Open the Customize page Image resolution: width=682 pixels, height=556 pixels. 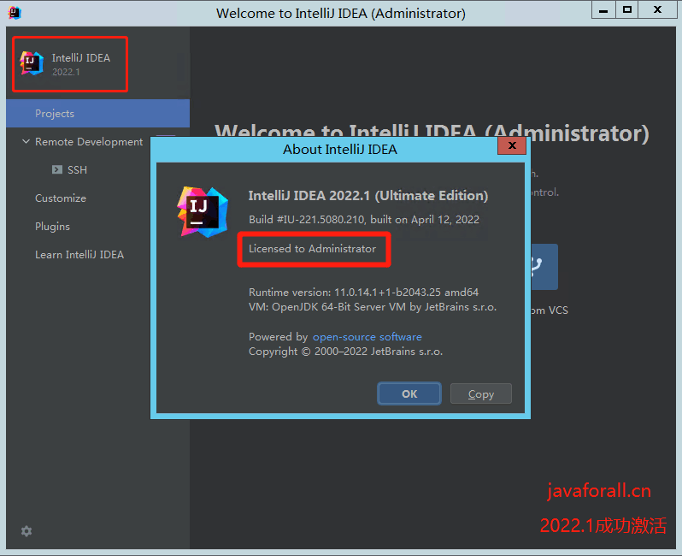pos(61,198)
